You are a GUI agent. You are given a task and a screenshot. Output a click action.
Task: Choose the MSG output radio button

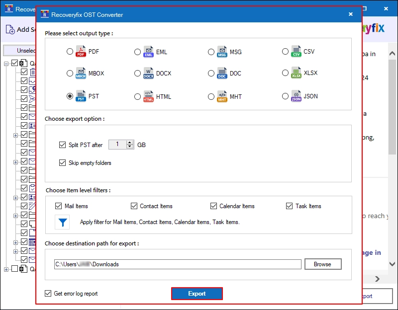[211, 52]
